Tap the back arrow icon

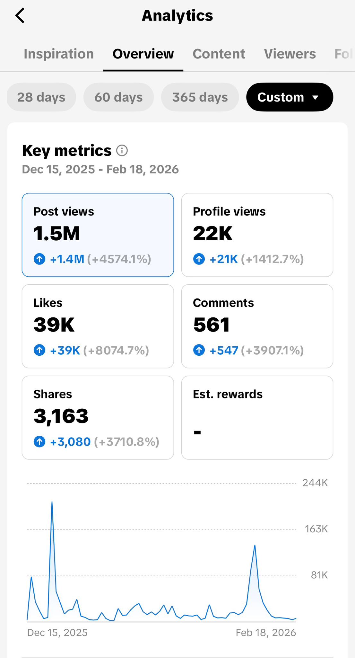click(20, 16)
